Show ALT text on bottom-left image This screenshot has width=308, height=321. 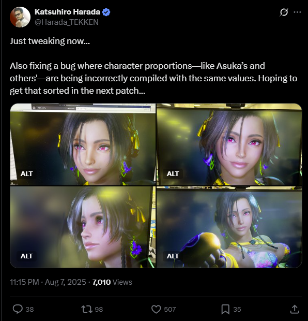click(x=26, y=256)
